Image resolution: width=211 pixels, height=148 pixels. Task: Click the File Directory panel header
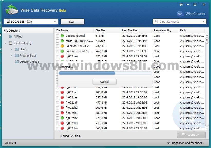pos(28,31)
